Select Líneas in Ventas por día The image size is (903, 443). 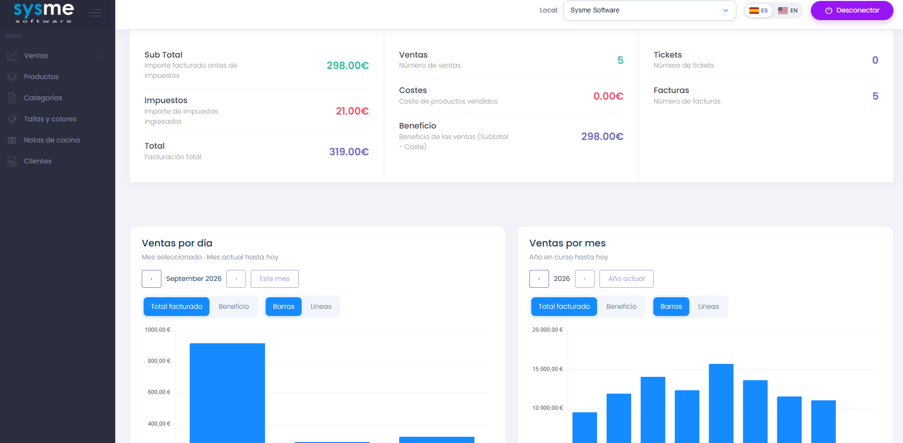tap(321, 307)
